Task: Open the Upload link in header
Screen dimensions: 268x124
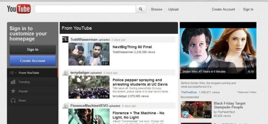Action: coord(173,9)
